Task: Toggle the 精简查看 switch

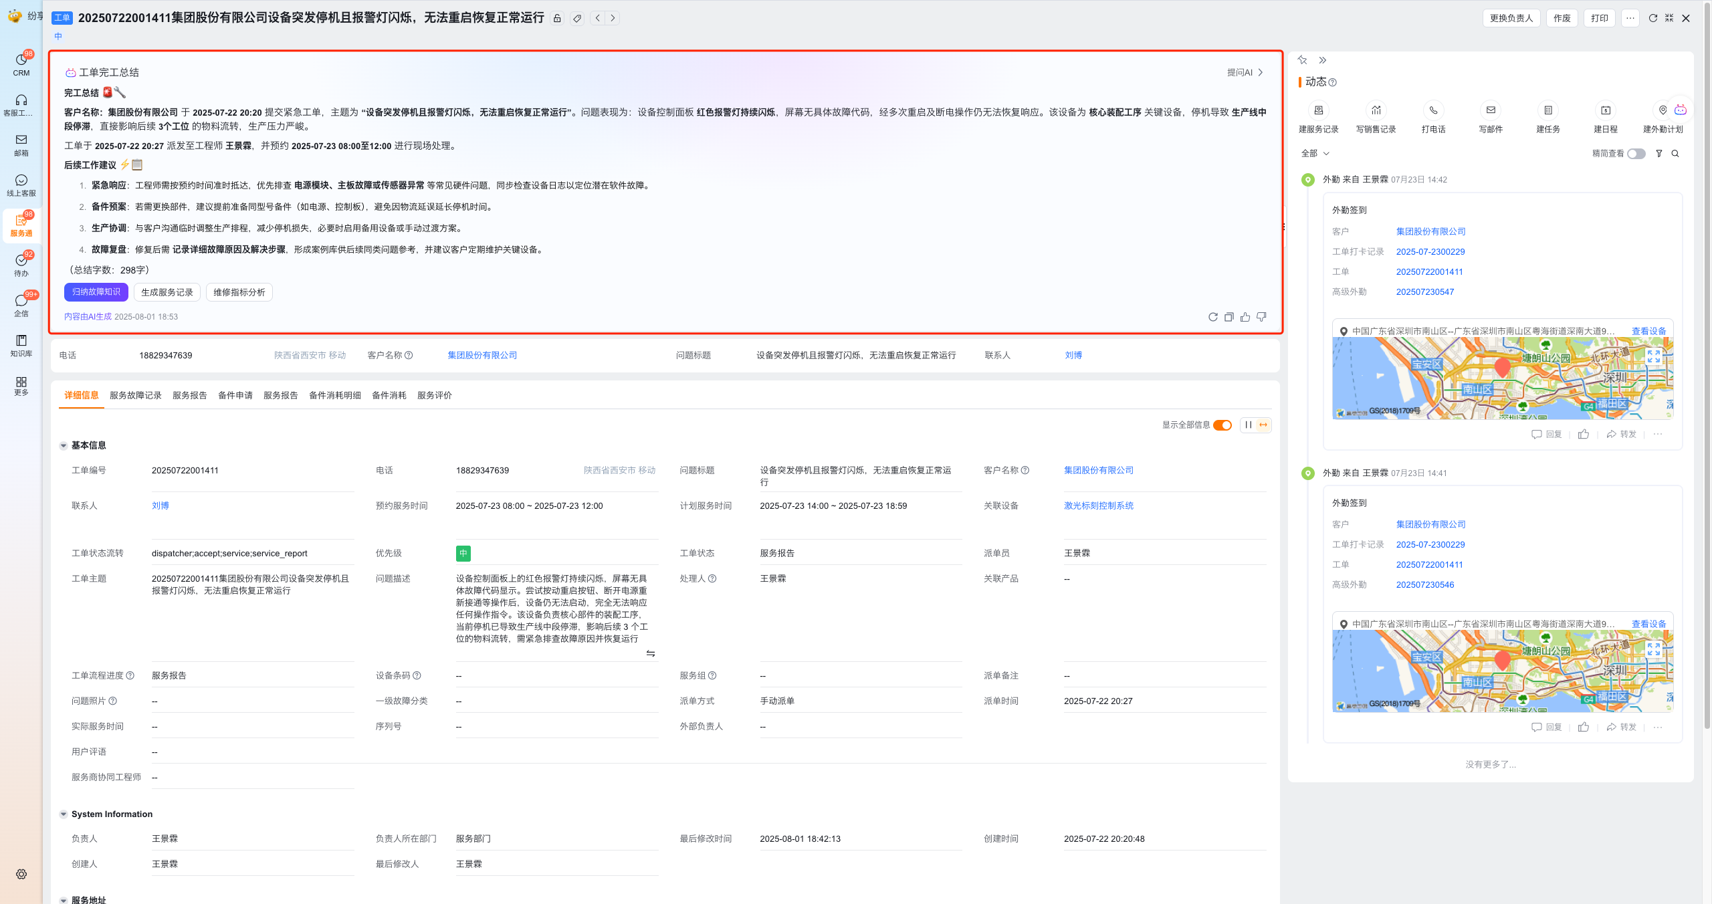Action: click(1636, 154)
